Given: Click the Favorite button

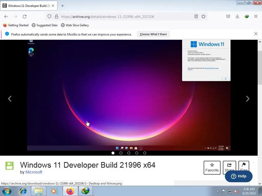Looking at the screenshot, I should tap(212, 168).
